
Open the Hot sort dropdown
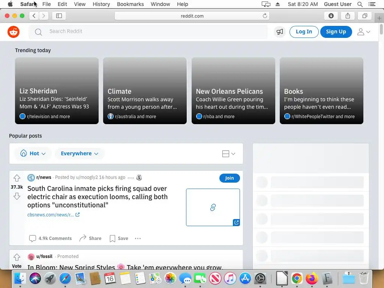[x=33, y=153]
